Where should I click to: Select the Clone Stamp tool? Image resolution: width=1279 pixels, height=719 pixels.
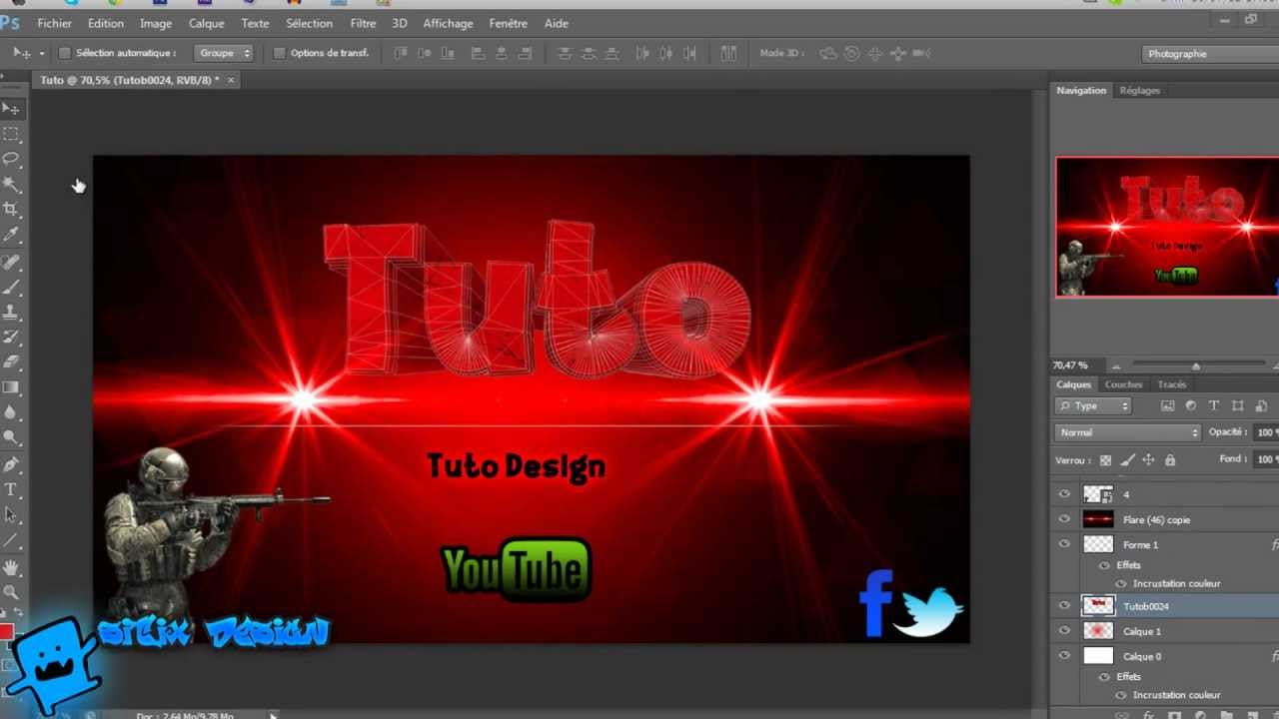(x=11, y=313)
